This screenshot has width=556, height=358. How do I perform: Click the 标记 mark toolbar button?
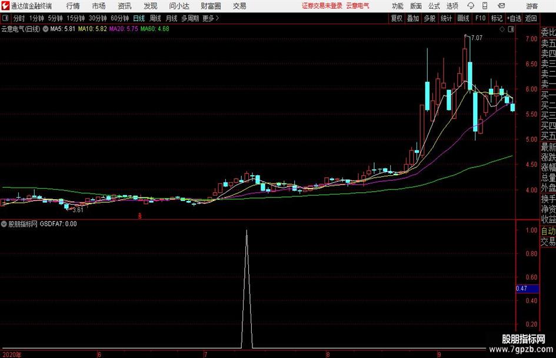(x=497, y=18)
